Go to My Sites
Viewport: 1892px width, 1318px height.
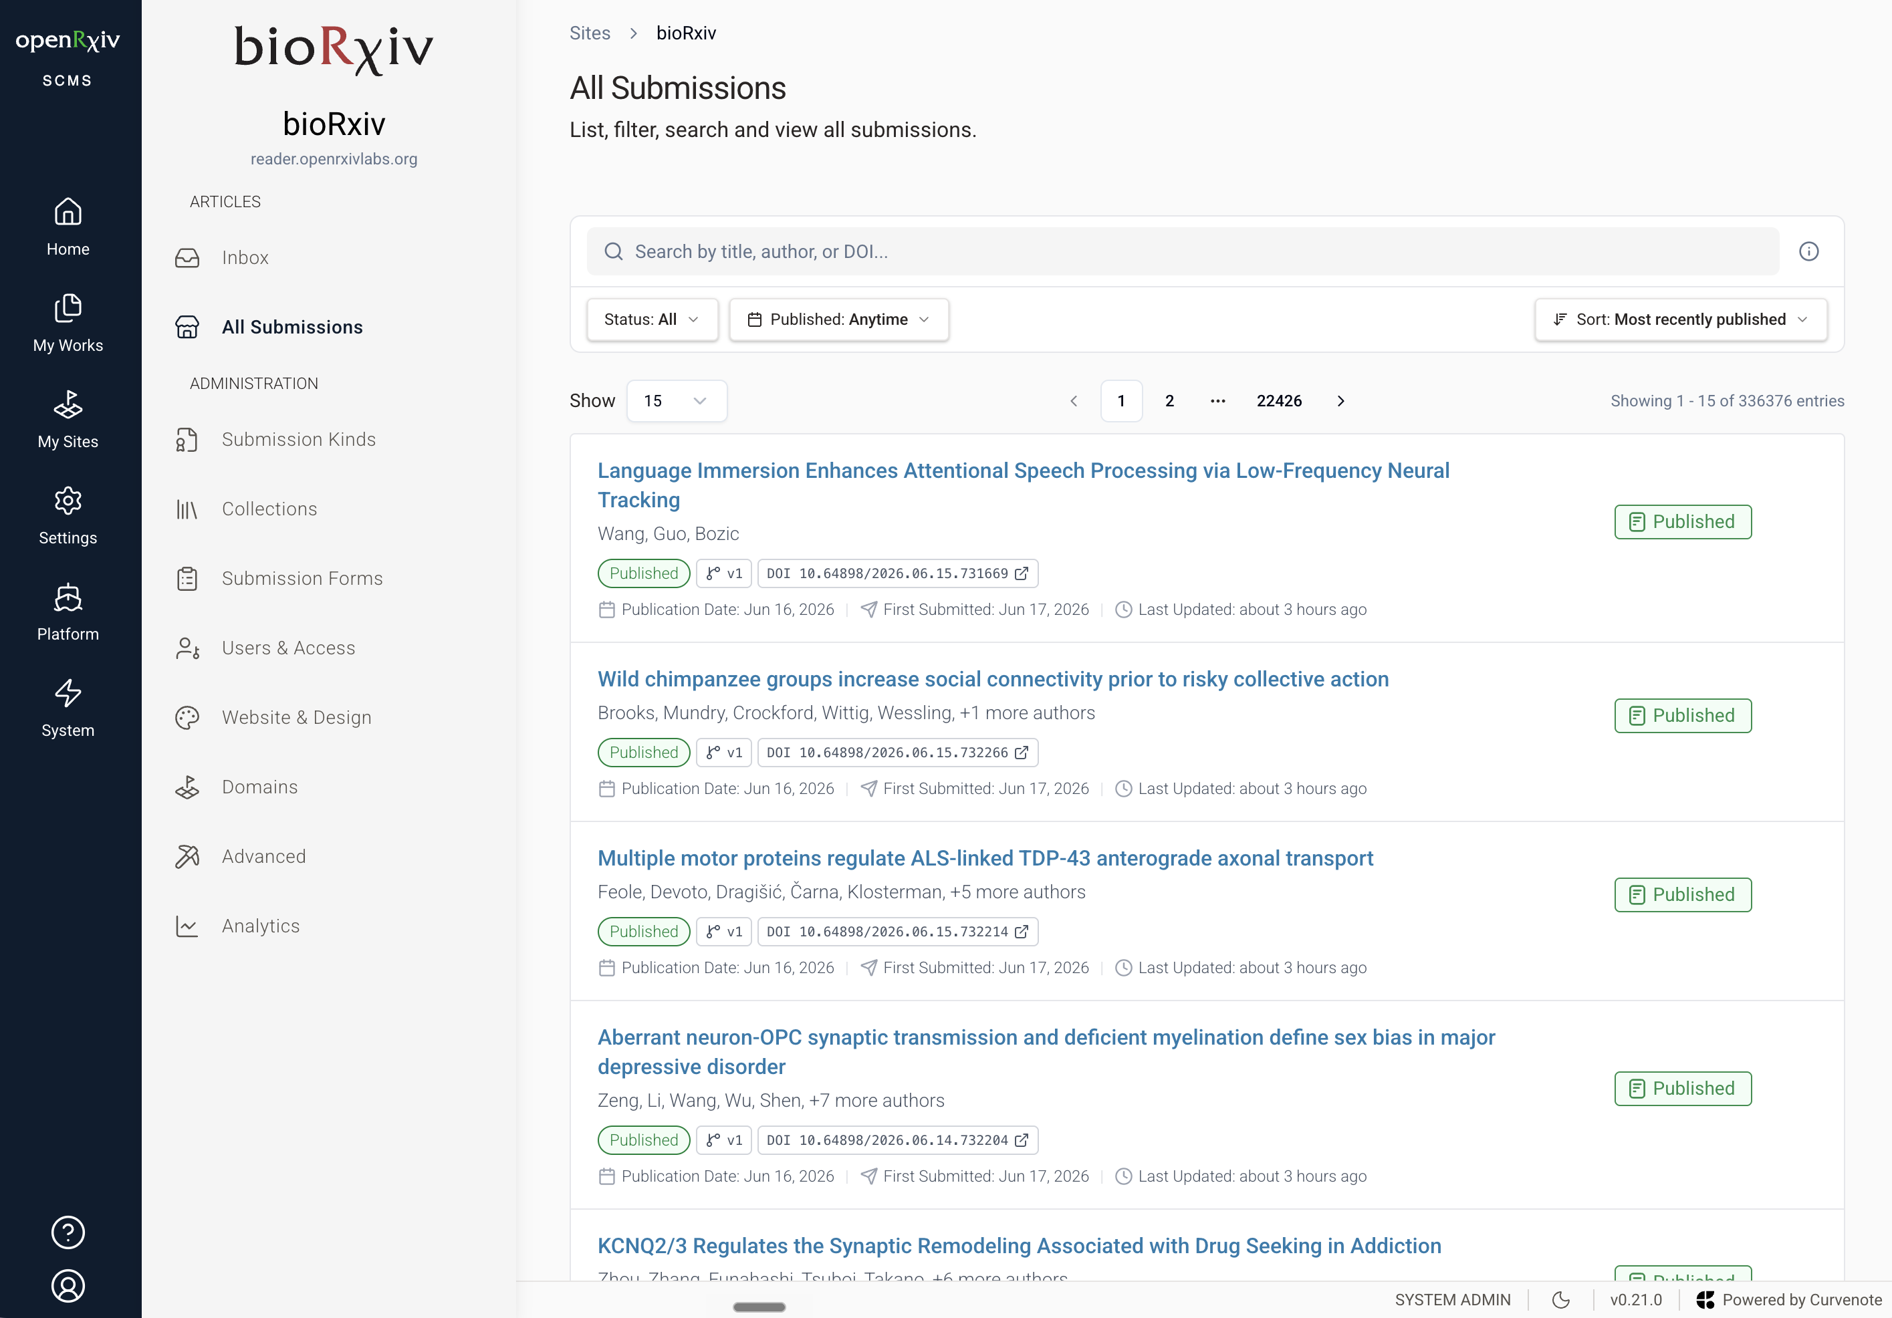[68, 420]
